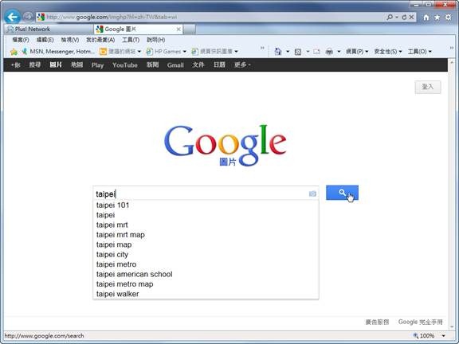Open the browser settings gear icon
This screenshot has height=344, width=459.
click(448, 18)
